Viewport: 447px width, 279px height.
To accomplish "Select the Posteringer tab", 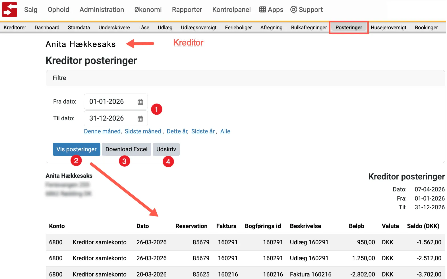I will coord(349,28).
